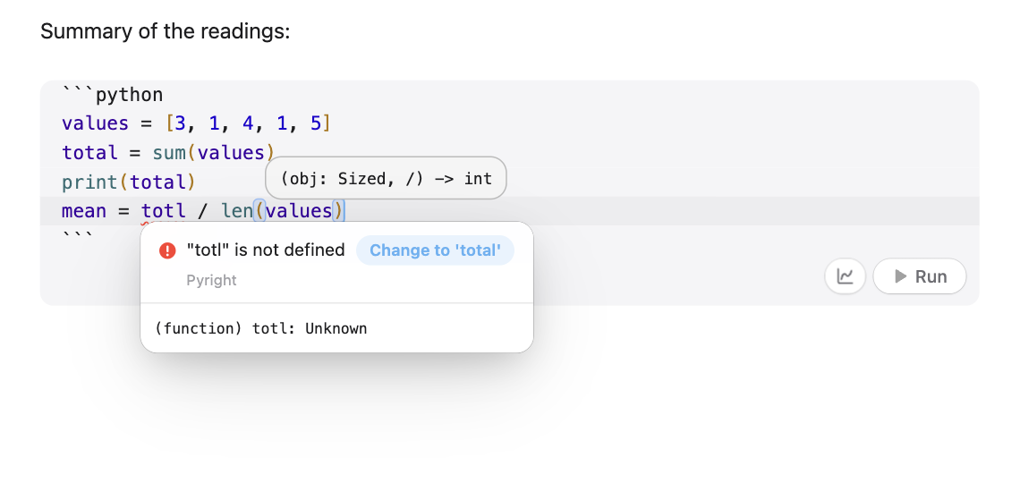
Task: Click the misspelled 'totl' identifier
Action: tap(163, 210)
